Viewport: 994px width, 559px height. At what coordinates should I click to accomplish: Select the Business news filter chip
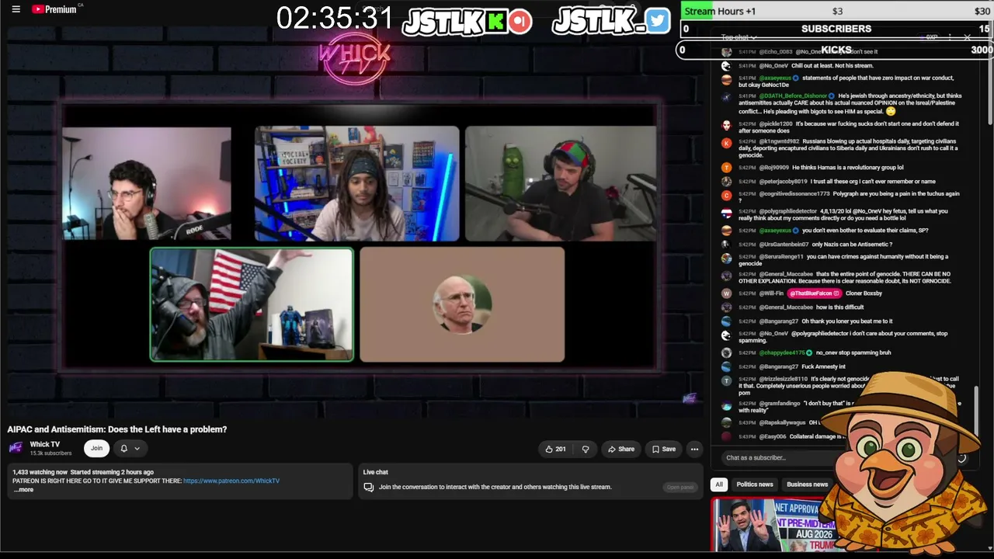(807, 484)
